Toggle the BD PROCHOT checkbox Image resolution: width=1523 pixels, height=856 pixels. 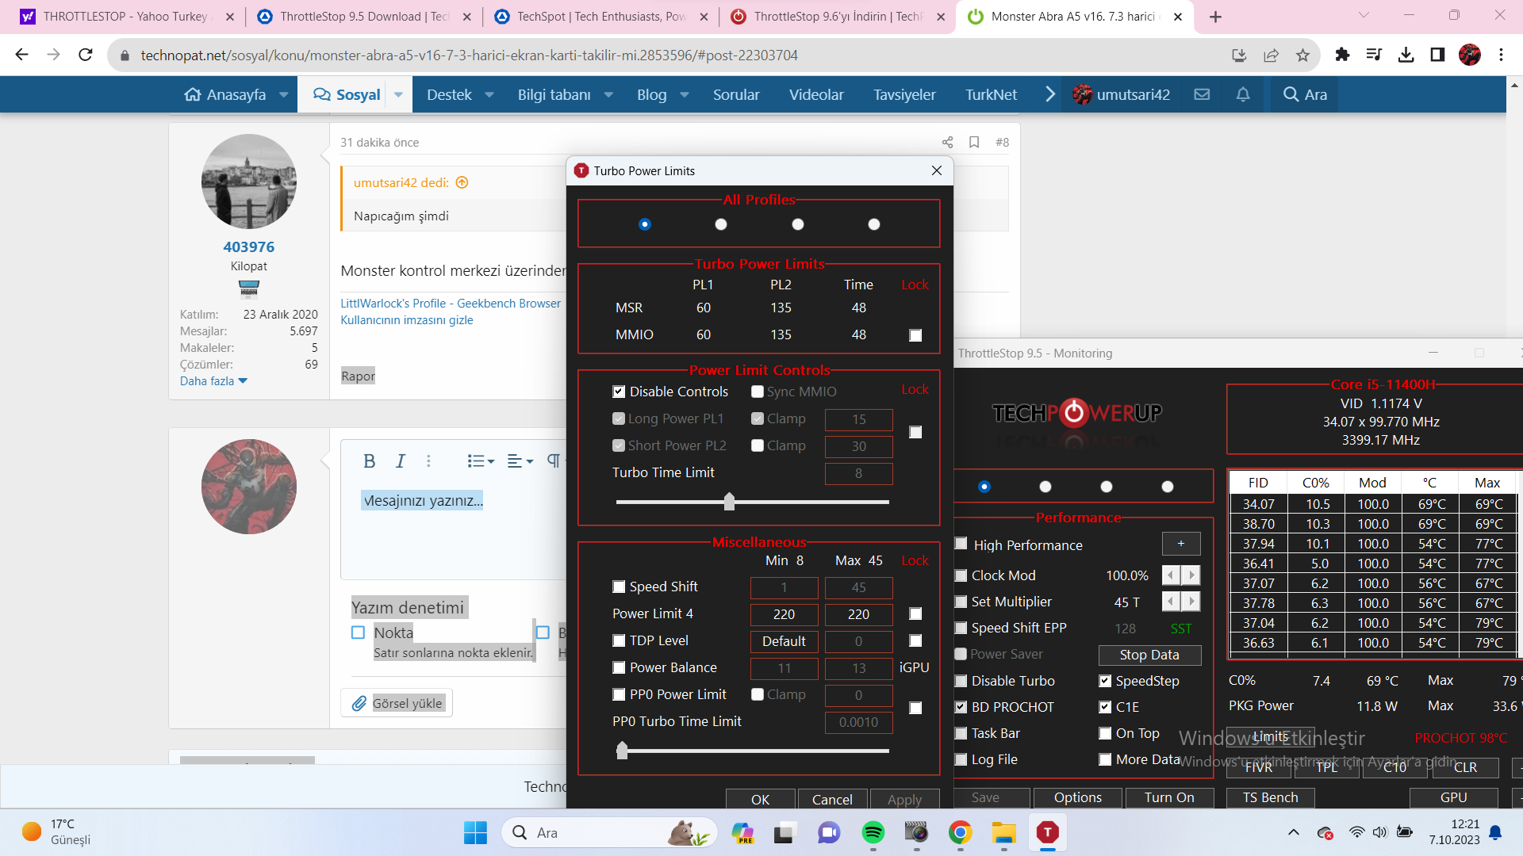pyautogui.click(x=961, y=707)
